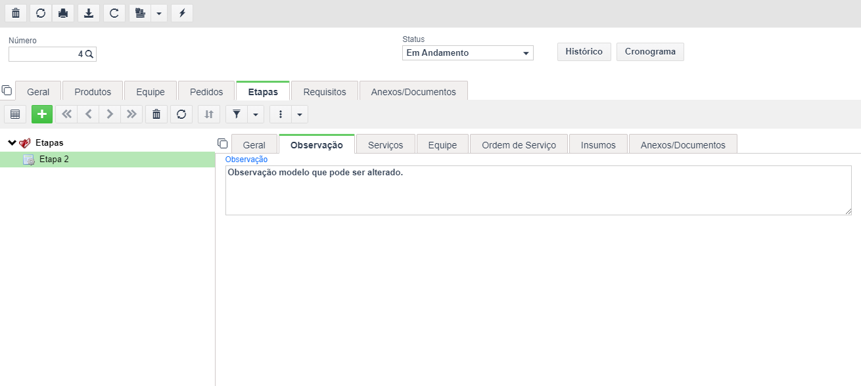Viewport: 861px width, 386px height.
Task: Go to the first record with double-left arrow
Action: 66,114
